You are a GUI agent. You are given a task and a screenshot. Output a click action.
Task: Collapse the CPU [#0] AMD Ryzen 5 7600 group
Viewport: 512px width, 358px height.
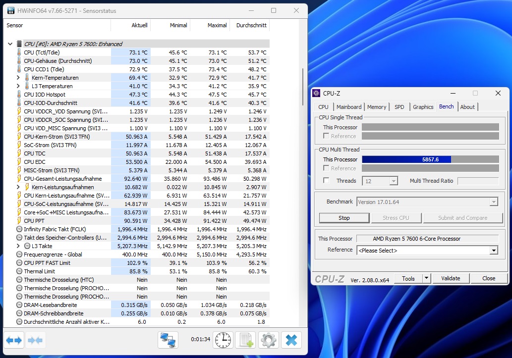tap(10, 44)
